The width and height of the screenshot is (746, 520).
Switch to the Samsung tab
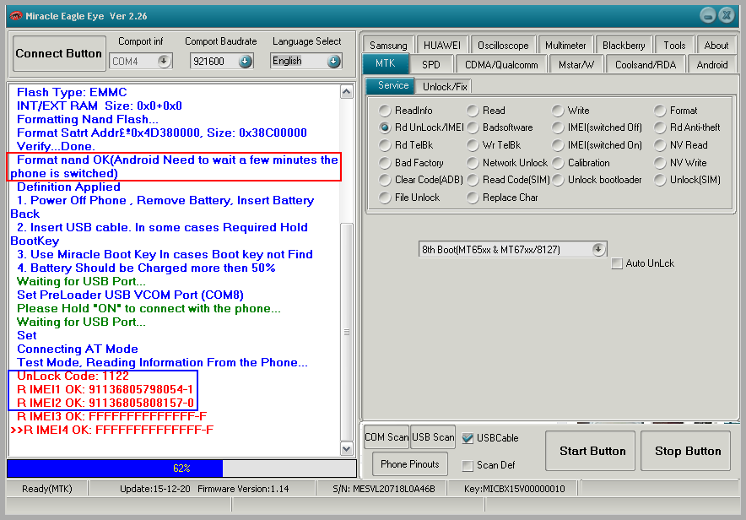[x=388, y=46]
